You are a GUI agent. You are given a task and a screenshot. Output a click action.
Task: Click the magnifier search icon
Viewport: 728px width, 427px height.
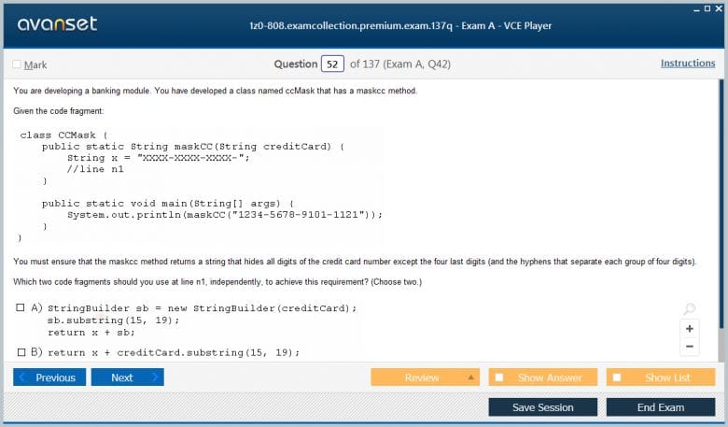pos(690,308)
